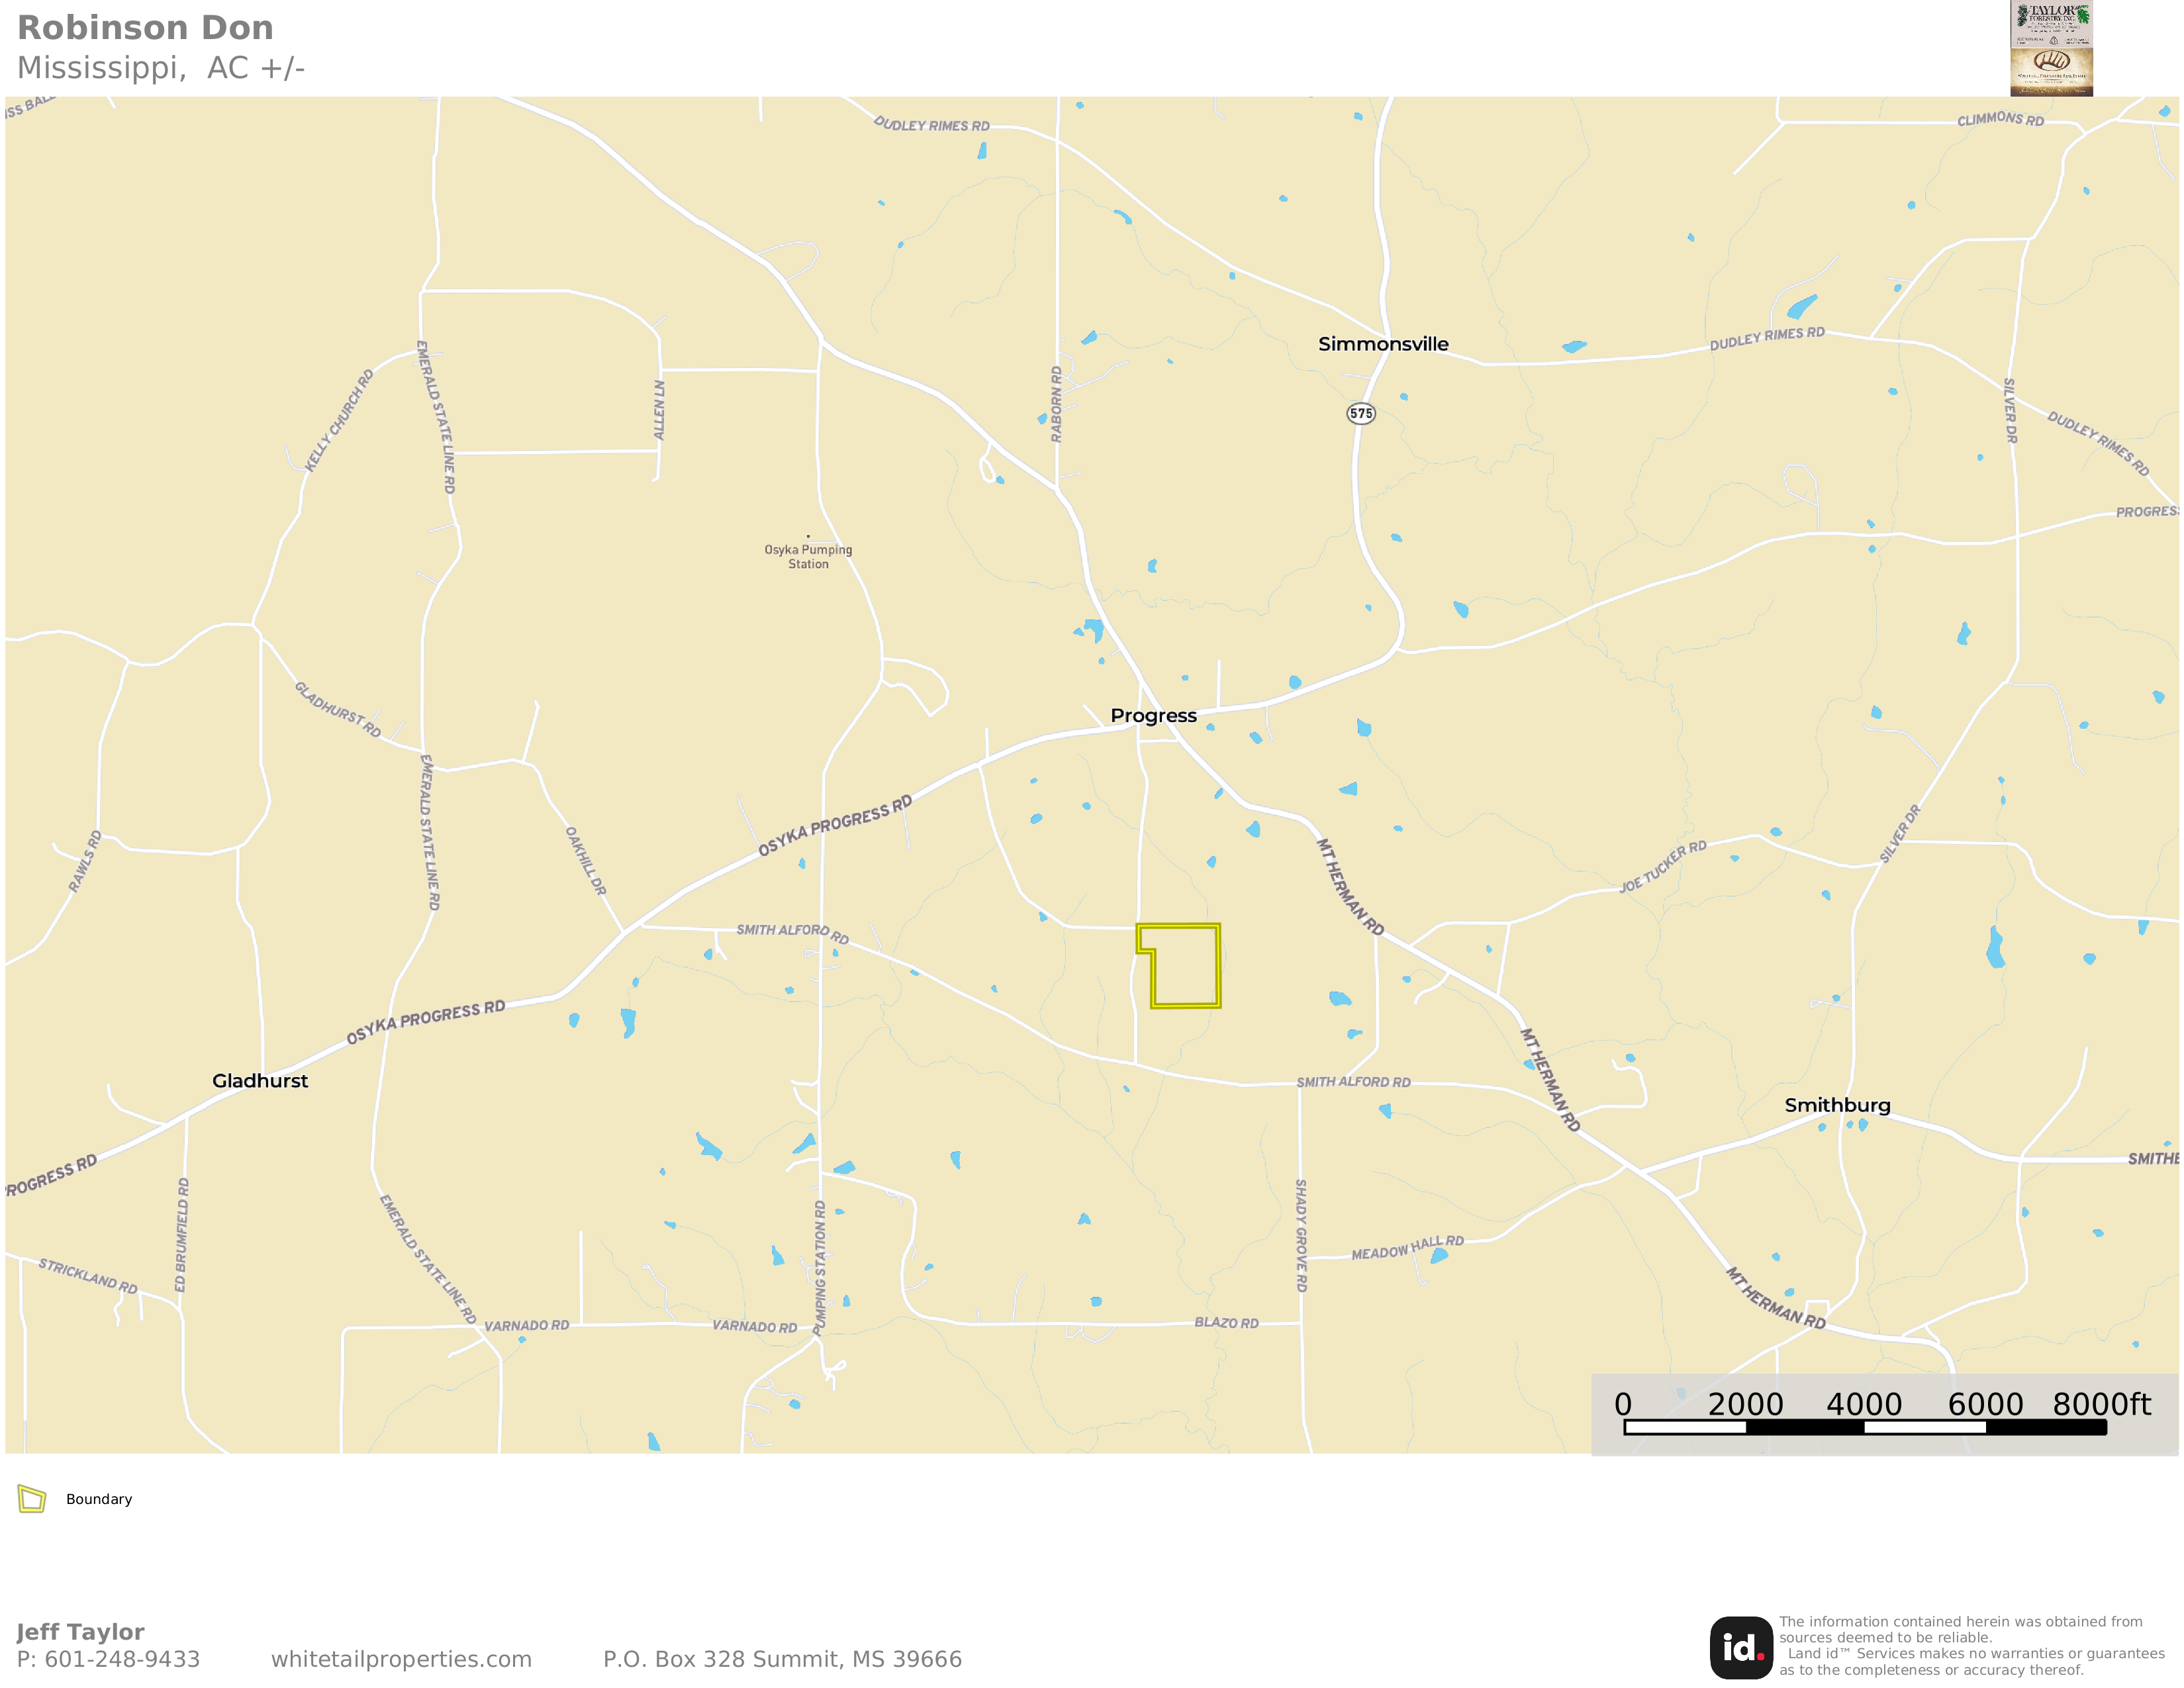Click the Joe Tucker Rd label

point(1663,866)
